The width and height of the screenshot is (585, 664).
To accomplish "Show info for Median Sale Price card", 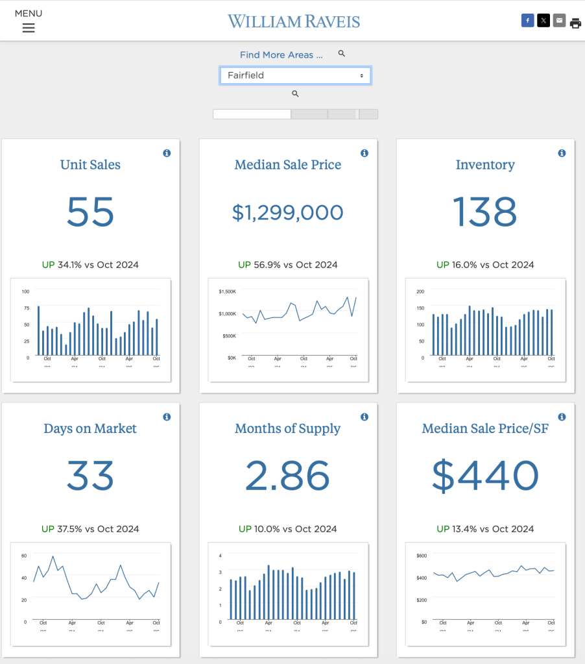I will tap(364, 153).
